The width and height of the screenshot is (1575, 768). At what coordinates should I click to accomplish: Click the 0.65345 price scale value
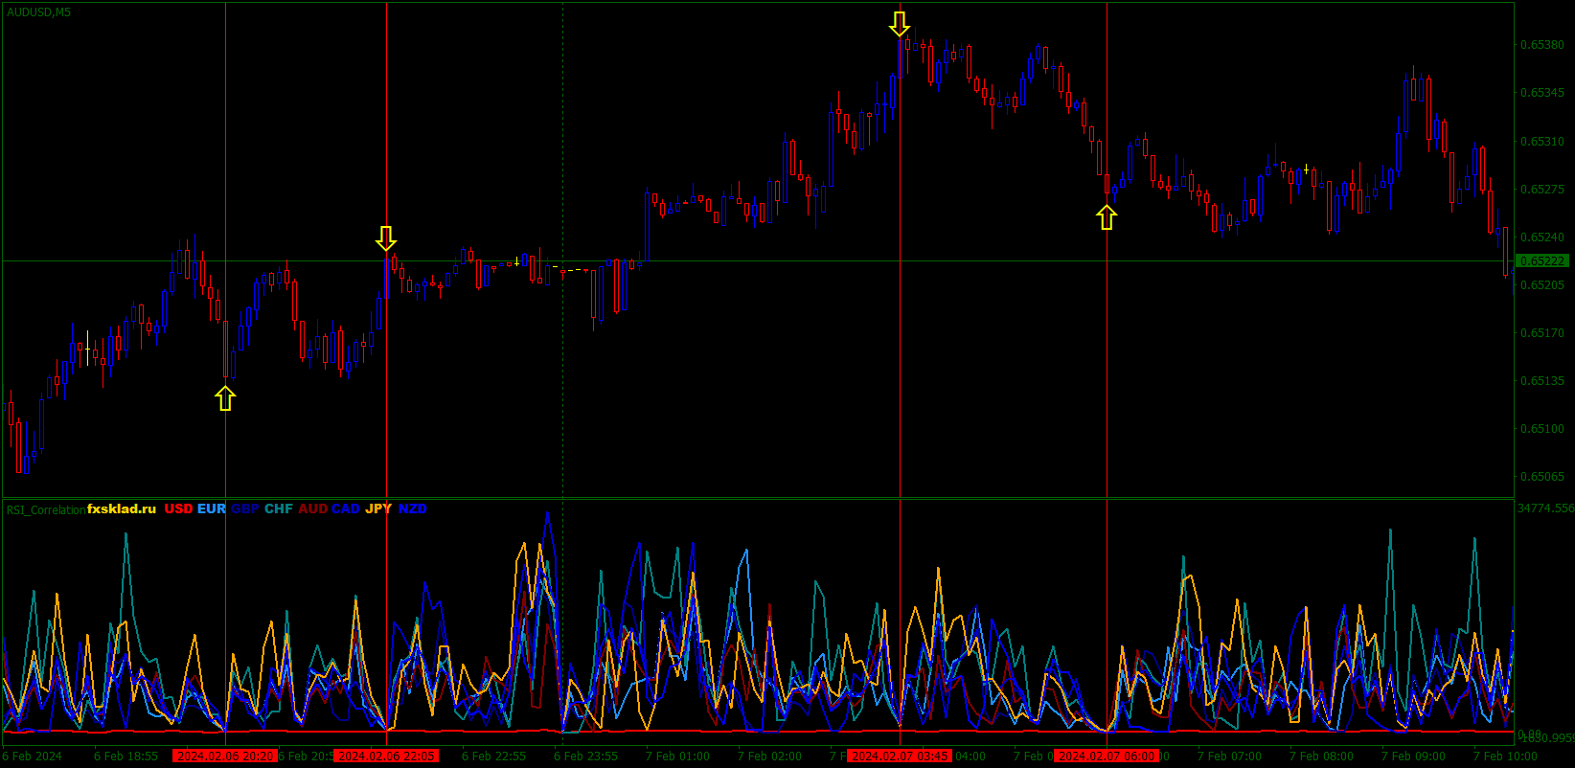[x=1542, y=93]
